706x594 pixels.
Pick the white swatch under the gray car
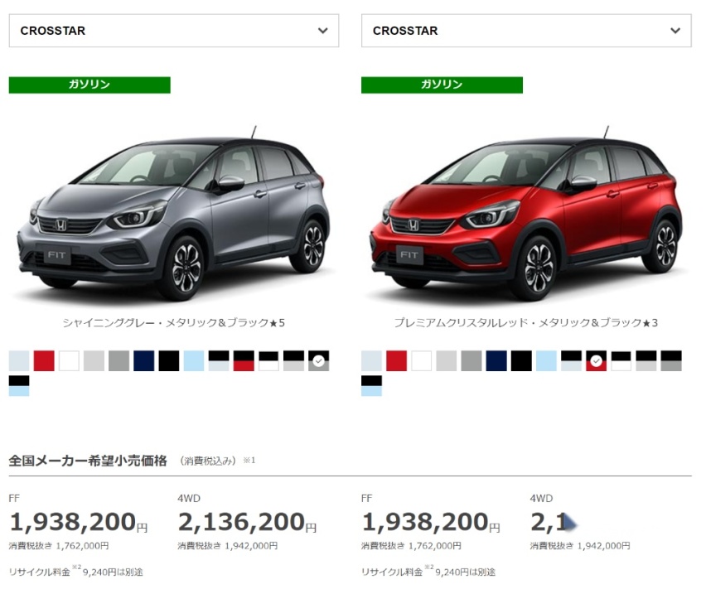[x=69, y=361]
